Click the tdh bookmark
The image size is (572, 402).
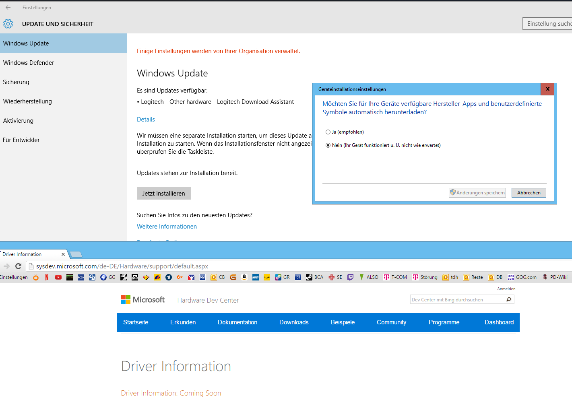coord(450,277)
